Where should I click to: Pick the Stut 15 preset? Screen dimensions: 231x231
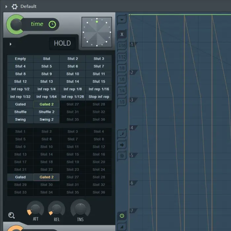coord(99,82)
